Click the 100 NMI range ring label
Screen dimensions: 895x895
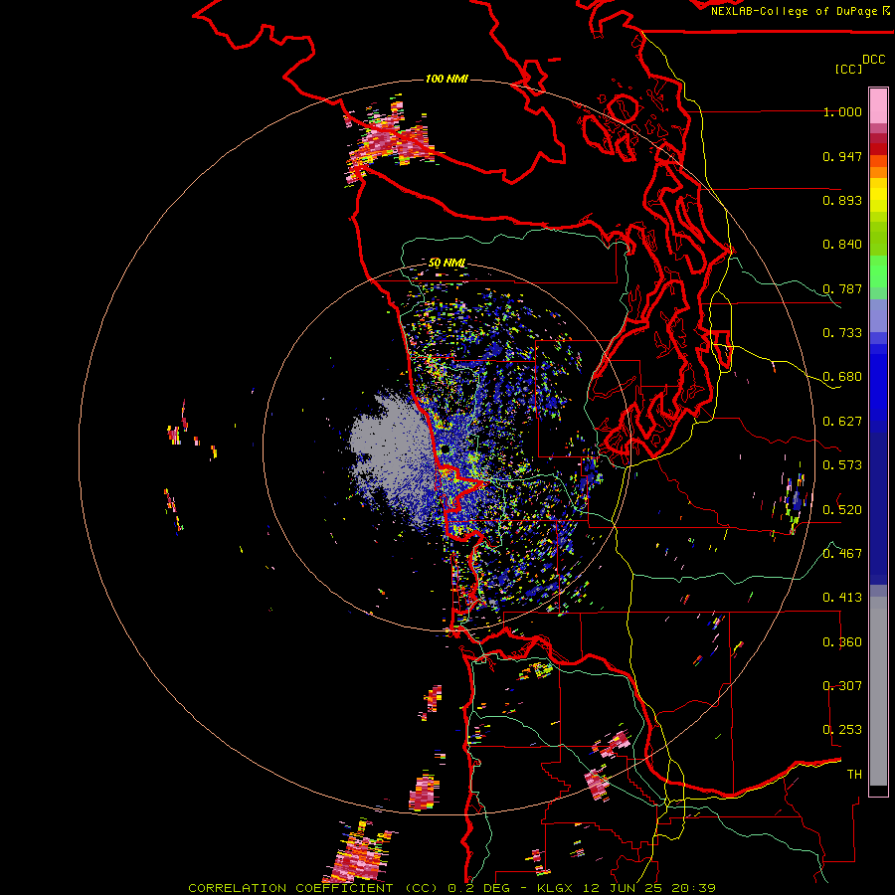[447, 79]
